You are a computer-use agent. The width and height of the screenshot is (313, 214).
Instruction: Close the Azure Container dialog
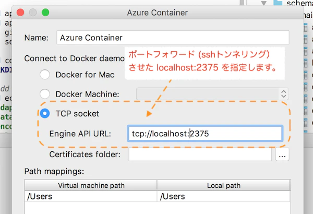[x=20, y=13]
